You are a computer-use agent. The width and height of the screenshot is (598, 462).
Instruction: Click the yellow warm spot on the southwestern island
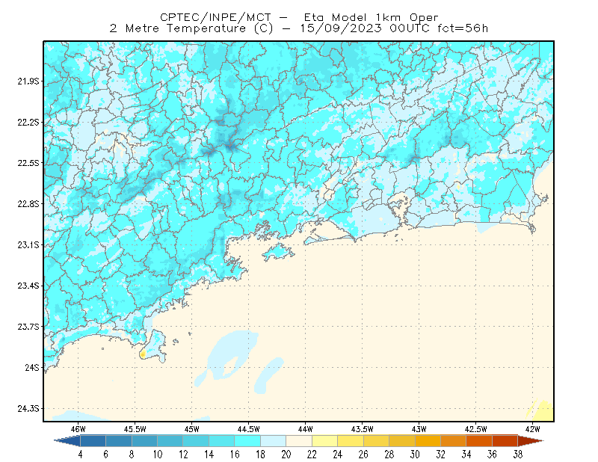tap(143, 354)
